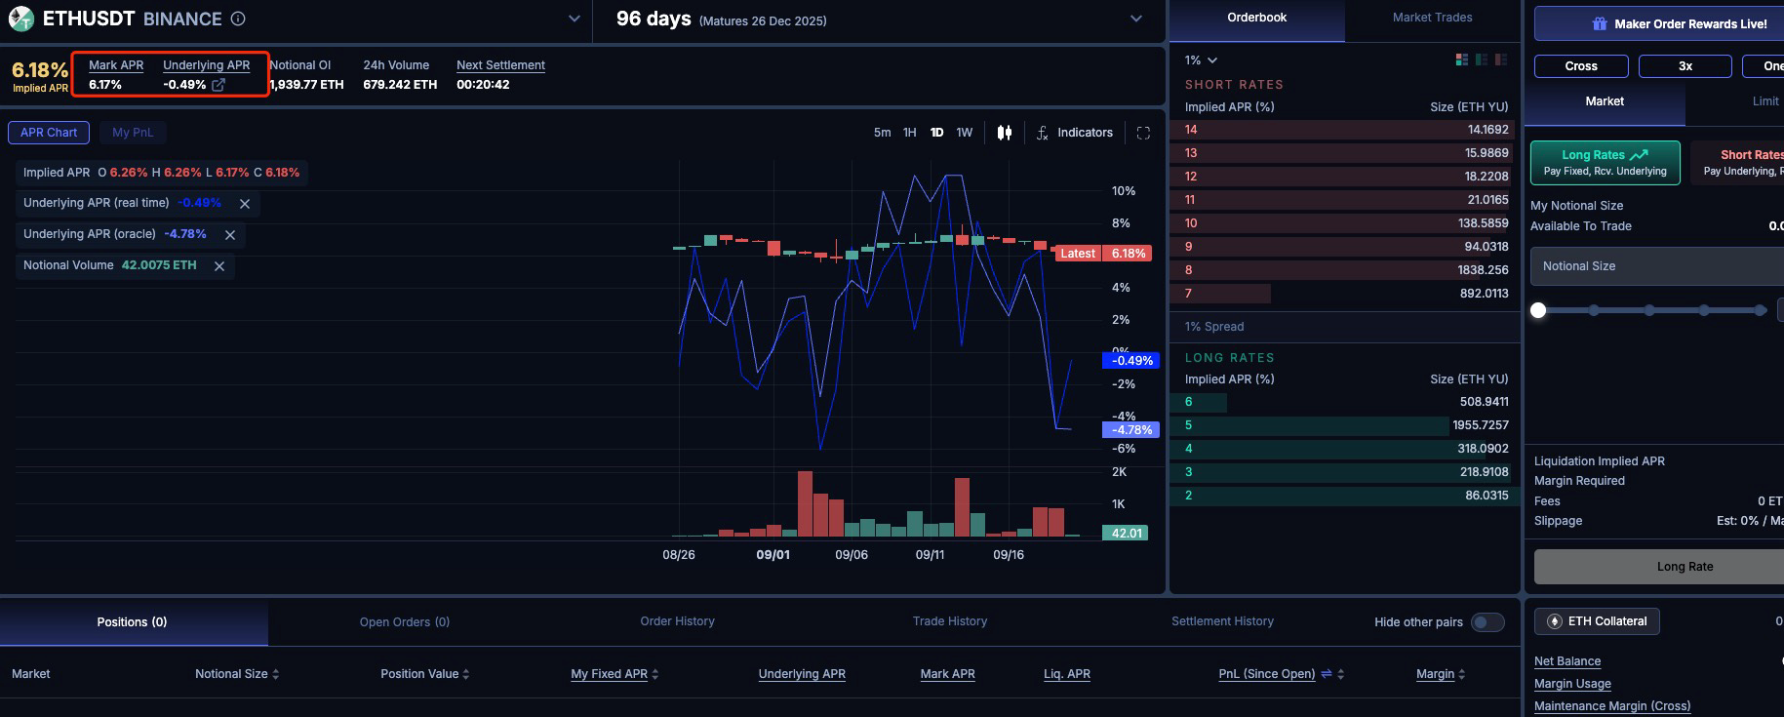The height and width of the screenshot is (717, 1784).
Task: Switch to the Market Trades tab
Action: (x=1432, y=18)
